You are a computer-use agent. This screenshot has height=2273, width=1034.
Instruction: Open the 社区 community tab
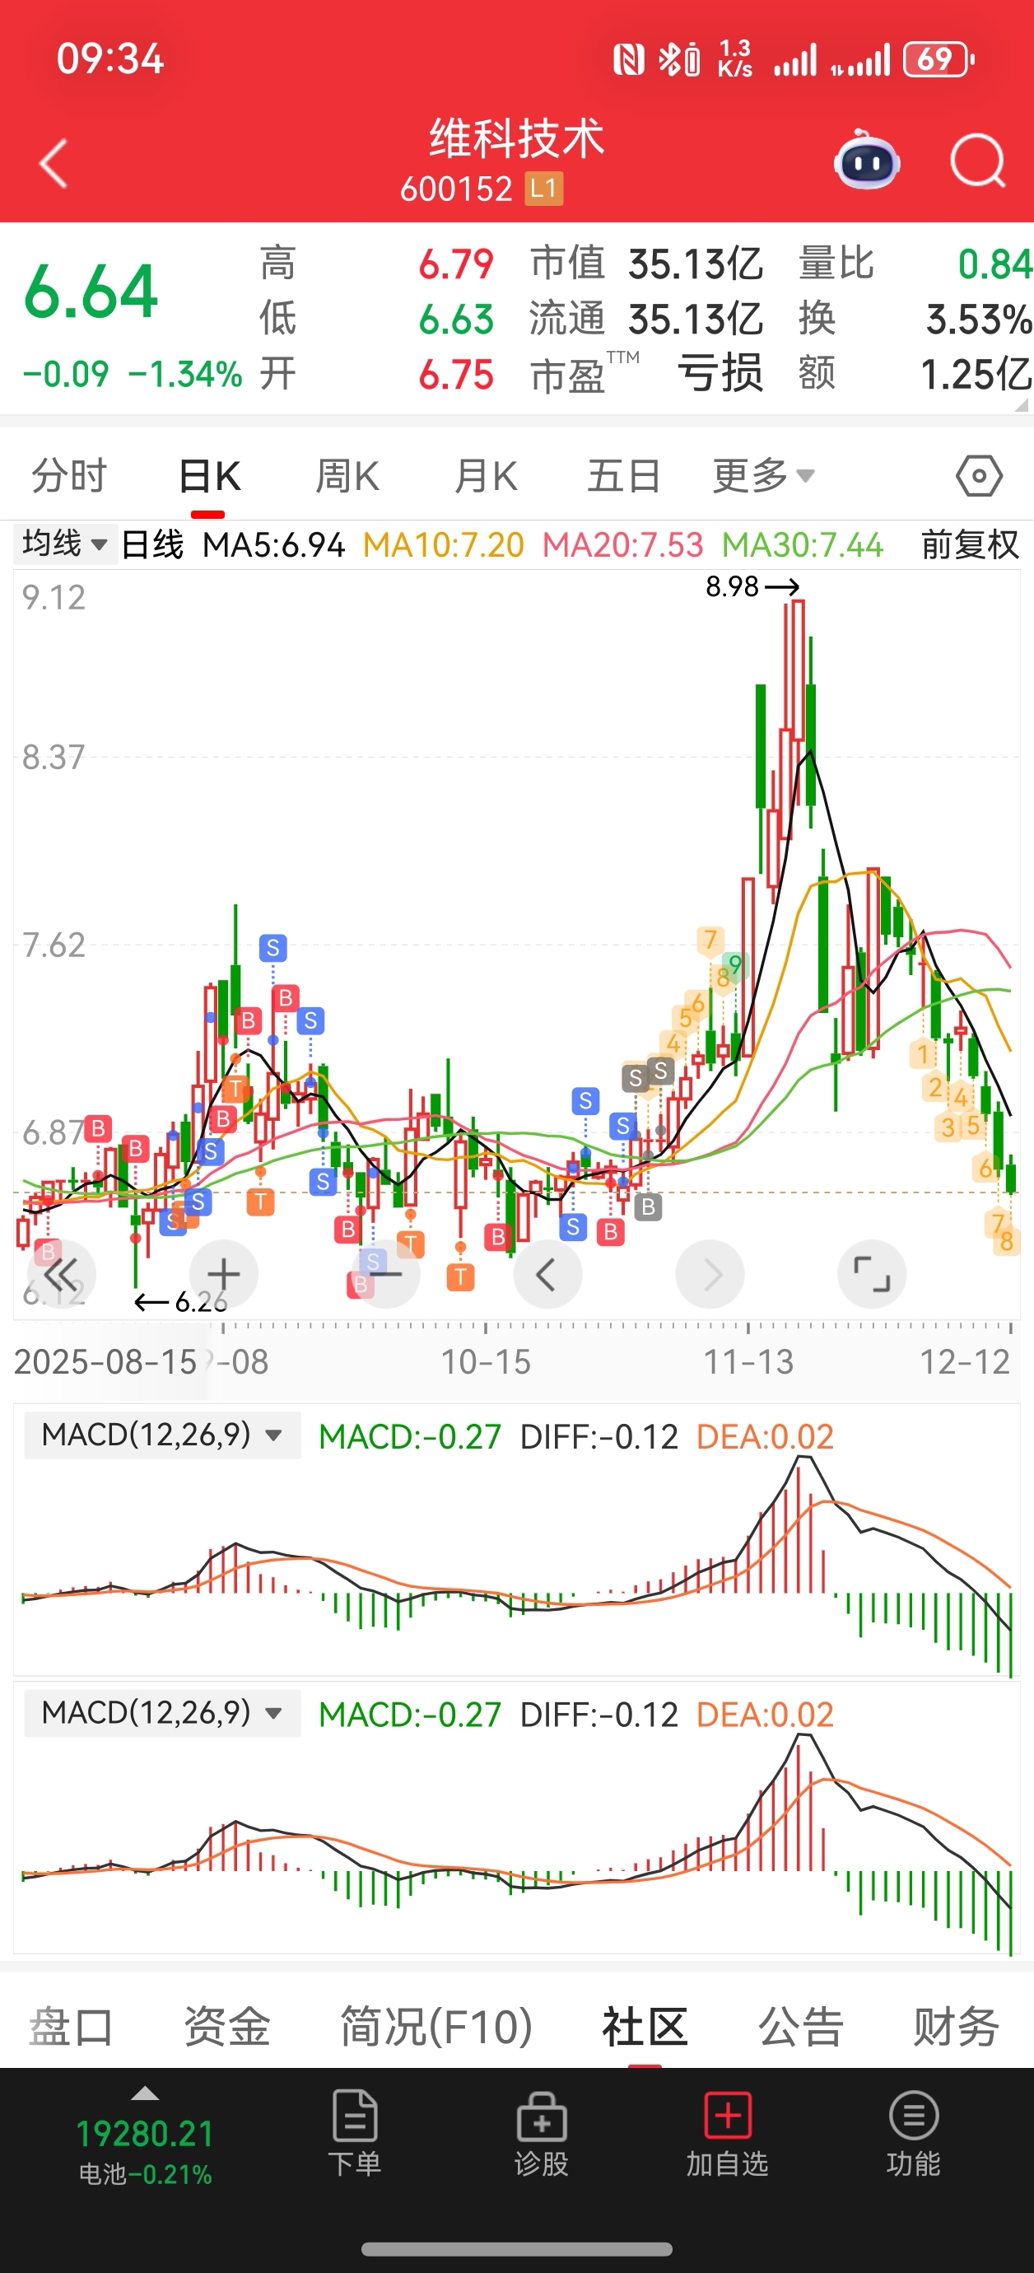click(x=645, y=2026)
